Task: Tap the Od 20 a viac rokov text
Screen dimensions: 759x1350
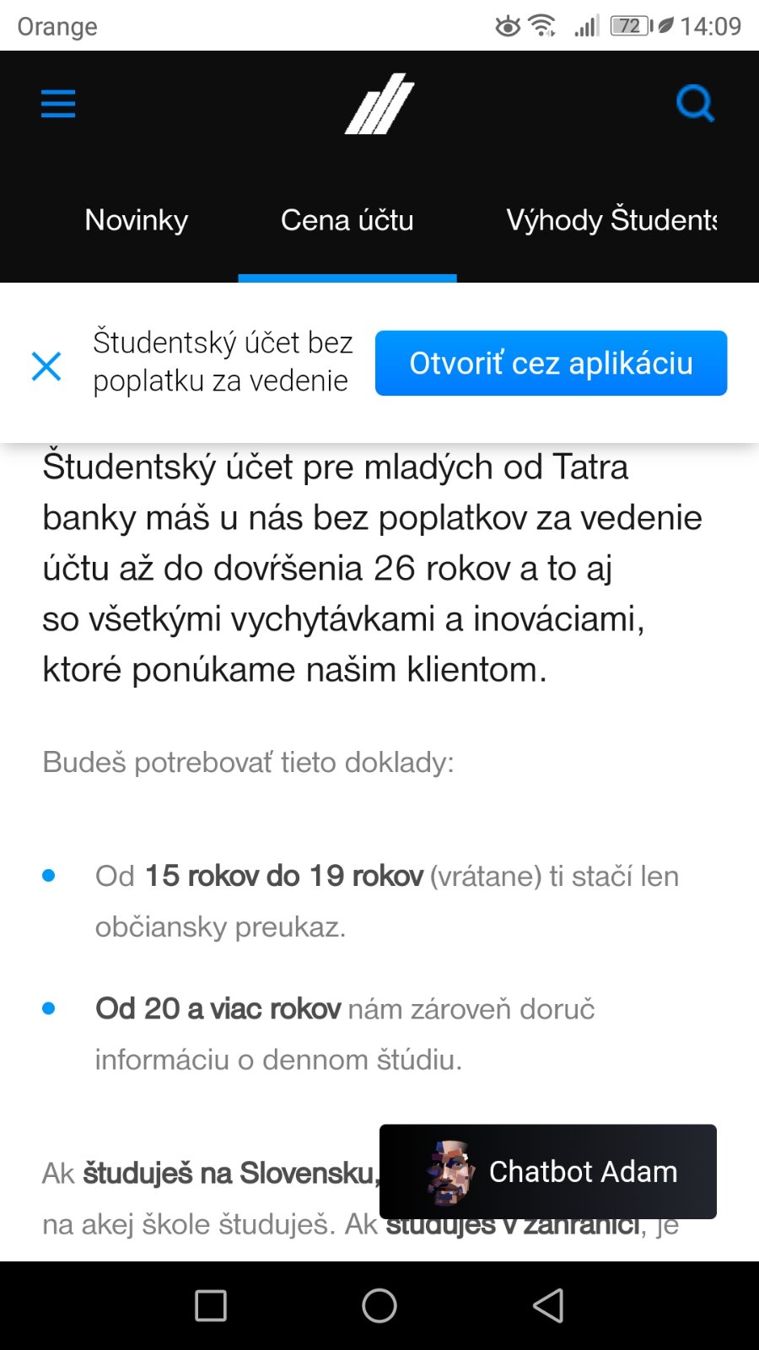Action: [218, 1008]
